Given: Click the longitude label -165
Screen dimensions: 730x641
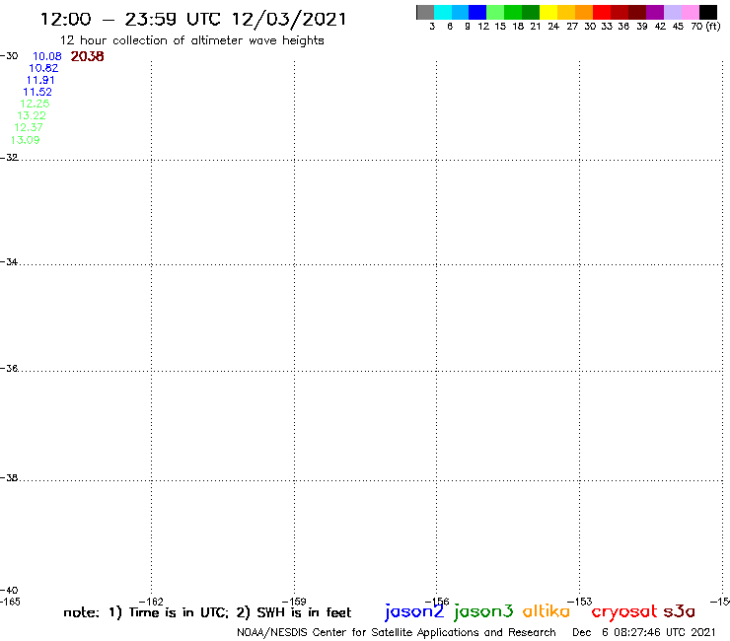Looking at the screenshot, I should (x=10, y=602).
